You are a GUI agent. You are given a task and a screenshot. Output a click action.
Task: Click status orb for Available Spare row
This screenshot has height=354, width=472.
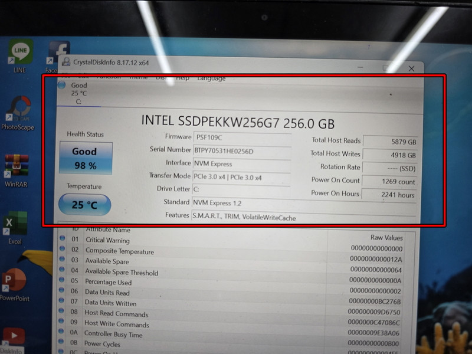62,259
